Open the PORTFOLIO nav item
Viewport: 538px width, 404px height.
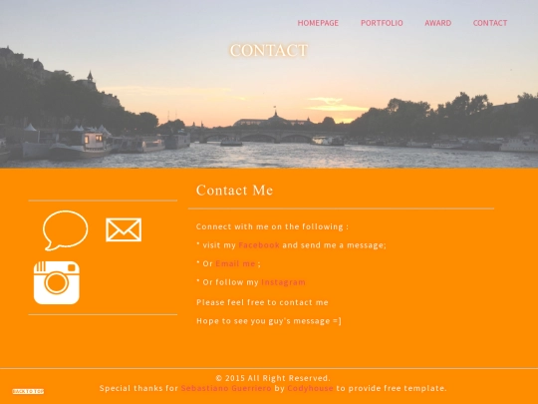382,23
